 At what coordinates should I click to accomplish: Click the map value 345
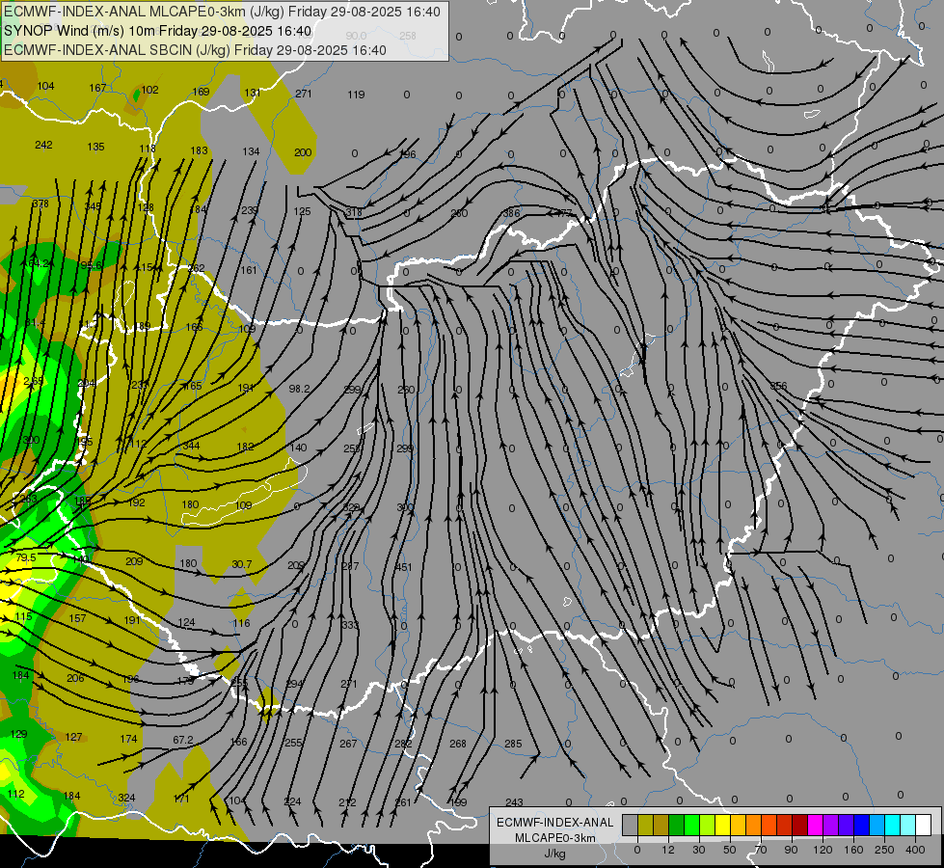tap(93, 206)
